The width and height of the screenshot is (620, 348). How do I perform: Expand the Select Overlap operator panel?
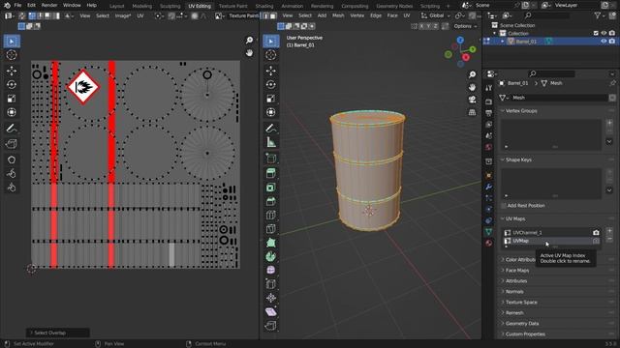pos(58,333)
